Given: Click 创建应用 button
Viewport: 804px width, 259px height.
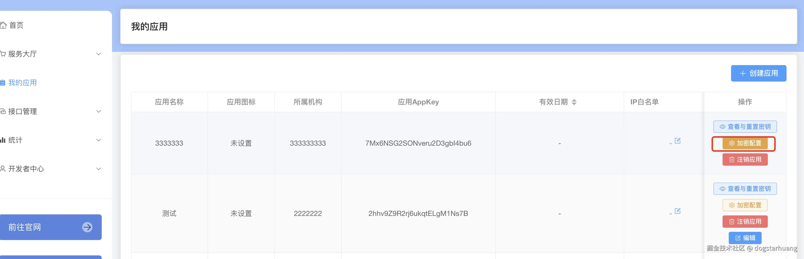Looking at the screenshot, I should [759, 73].
